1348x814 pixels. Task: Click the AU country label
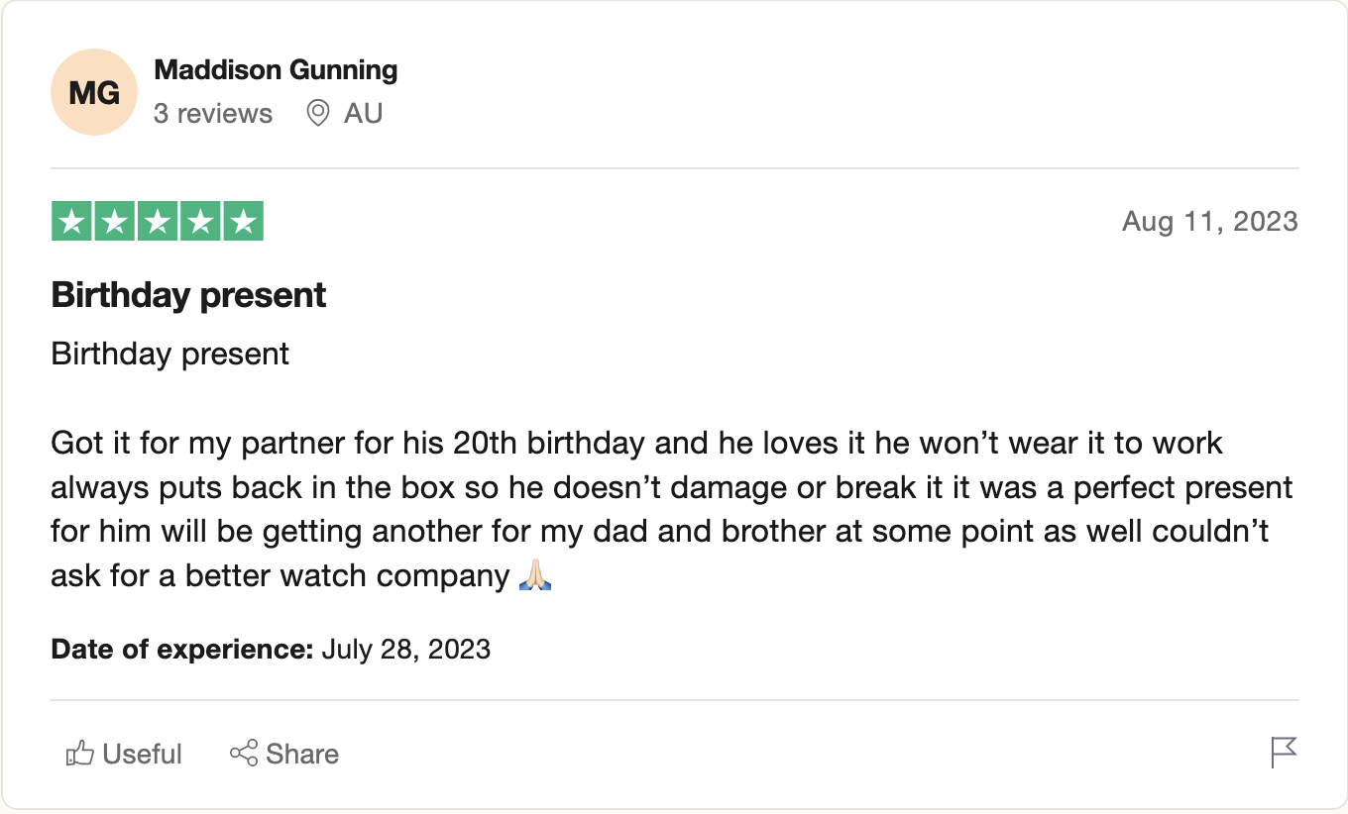pyautogui.click(x=364, y=114)
